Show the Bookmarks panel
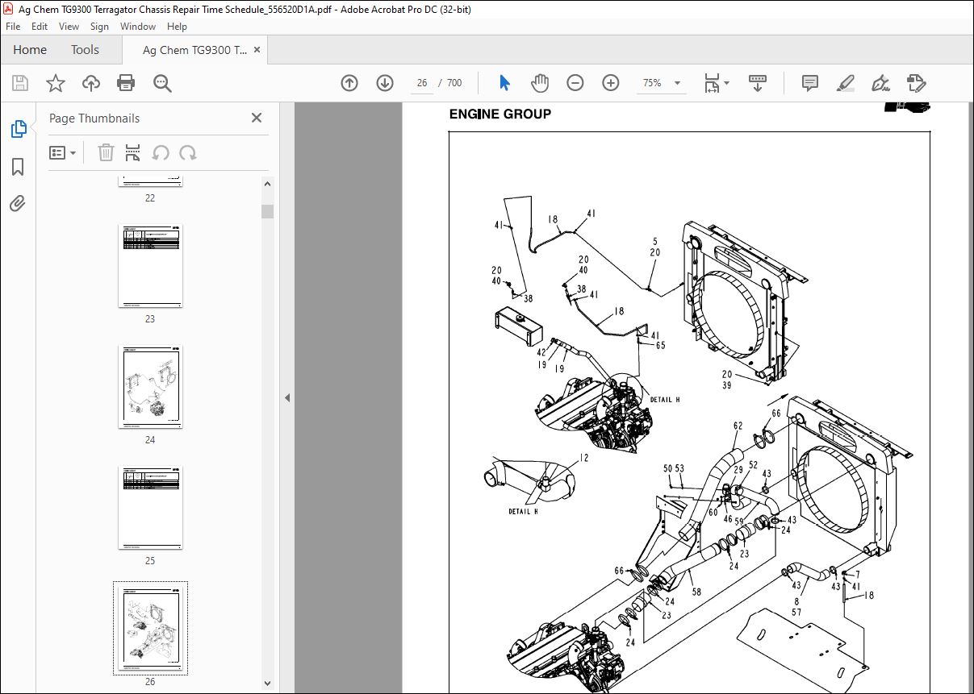The width and height of the screenshot is (974, 694). (x=18, y=167)
